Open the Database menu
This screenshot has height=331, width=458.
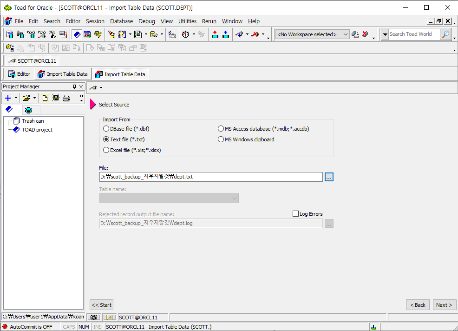(x=122, y=21)
